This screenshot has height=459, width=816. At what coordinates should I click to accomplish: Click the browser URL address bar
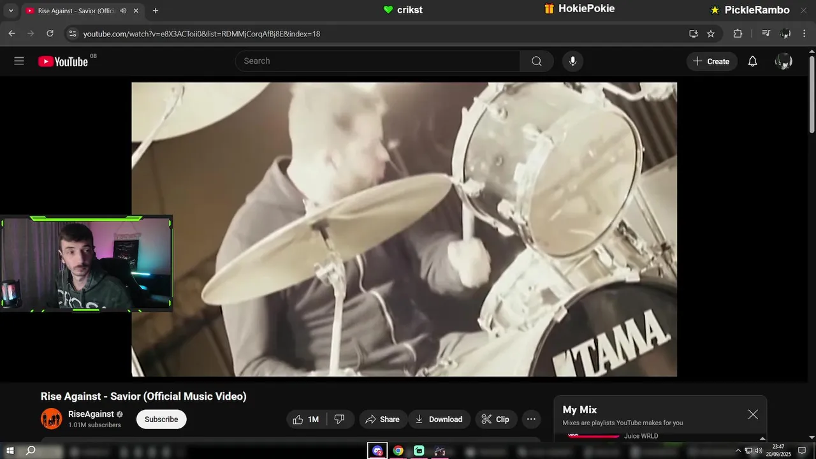pyautogui.click(x=382, y=33)
